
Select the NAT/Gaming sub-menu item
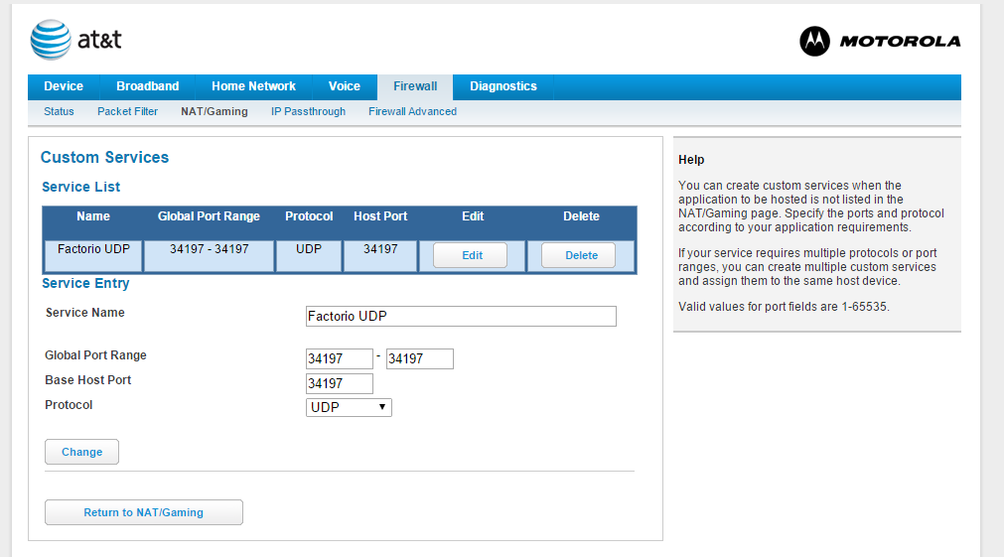[x=214, y=111]
